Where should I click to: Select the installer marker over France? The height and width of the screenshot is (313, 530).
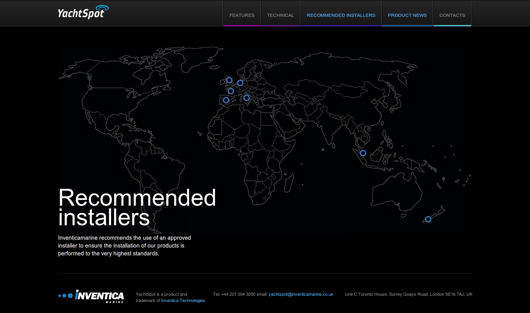(231, 91)
